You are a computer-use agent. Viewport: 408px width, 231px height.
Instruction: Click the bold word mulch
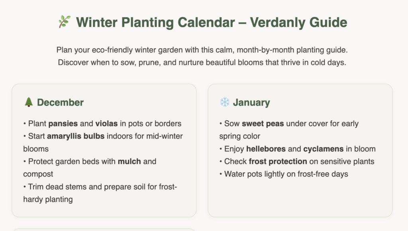[x=129, y=161]
